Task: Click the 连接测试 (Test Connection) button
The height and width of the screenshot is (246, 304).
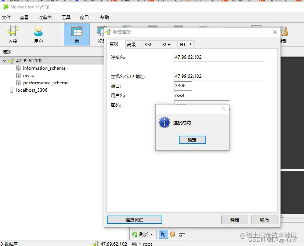Action: (134, 220)
